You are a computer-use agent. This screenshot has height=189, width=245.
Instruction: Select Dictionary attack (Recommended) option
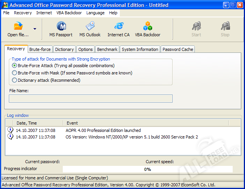(15, 80)
